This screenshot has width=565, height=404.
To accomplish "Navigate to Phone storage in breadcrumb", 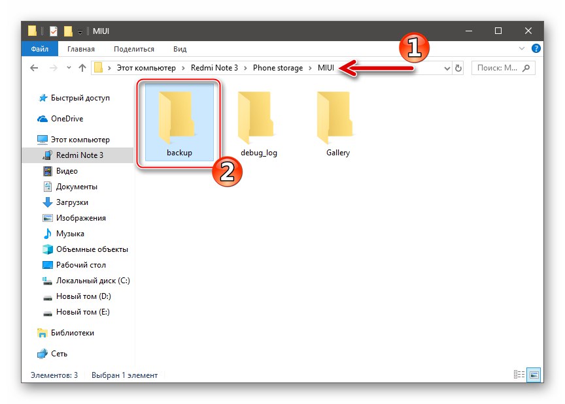I will [x=278, y=68].
